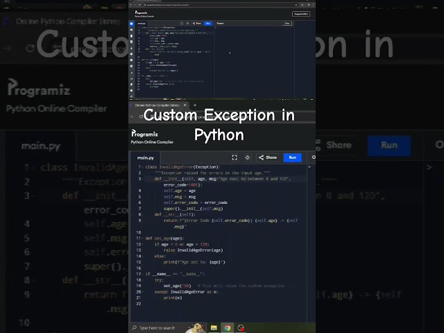Click the set_age('50') call on line 19
Screen dimensions: 444x333
pos(178,286)
